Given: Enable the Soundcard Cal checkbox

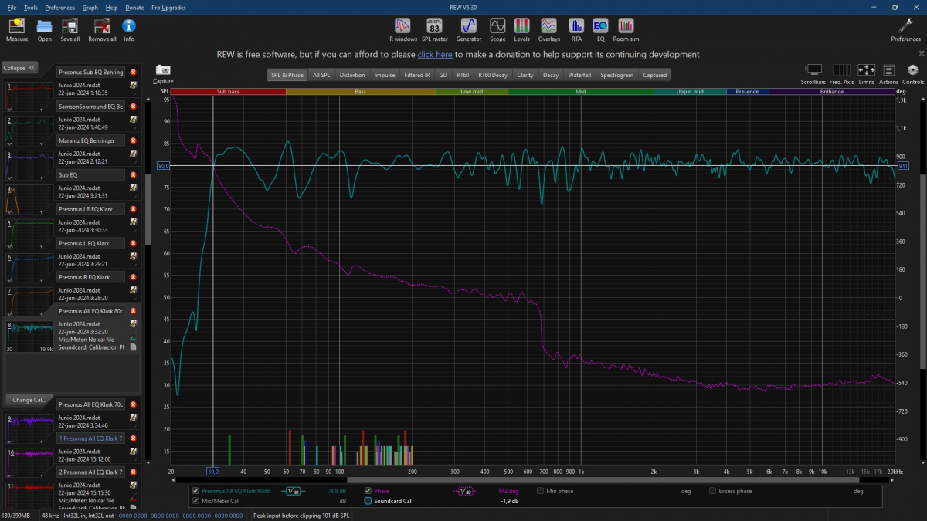Looking at the screenshot, I should pyautogui.click(x=368, y=501).
